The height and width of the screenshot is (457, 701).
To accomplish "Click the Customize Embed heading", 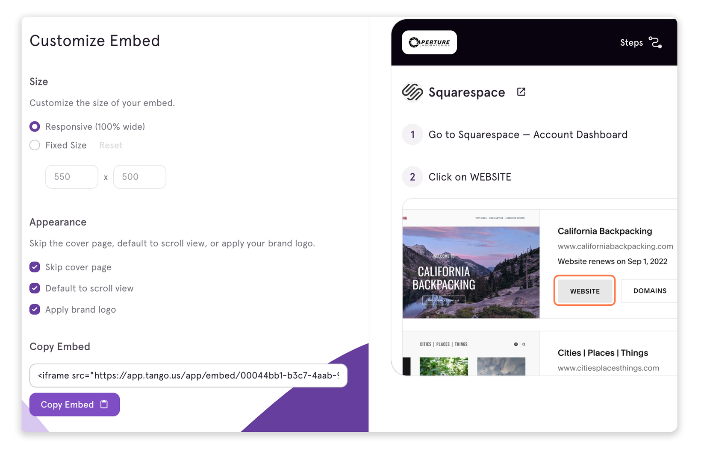I will tap(94, 41).
